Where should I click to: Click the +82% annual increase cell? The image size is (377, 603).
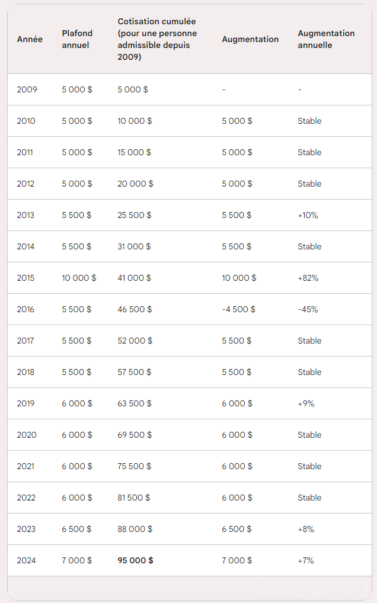308,278
